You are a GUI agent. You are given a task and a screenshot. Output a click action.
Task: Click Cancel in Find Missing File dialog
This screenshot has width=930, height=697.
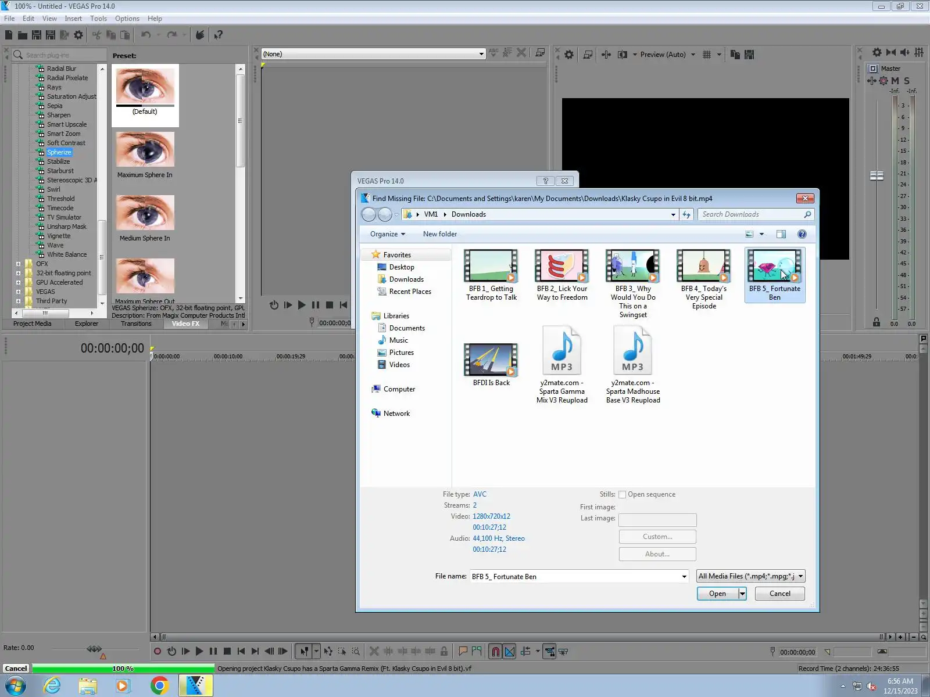[779, 594]
